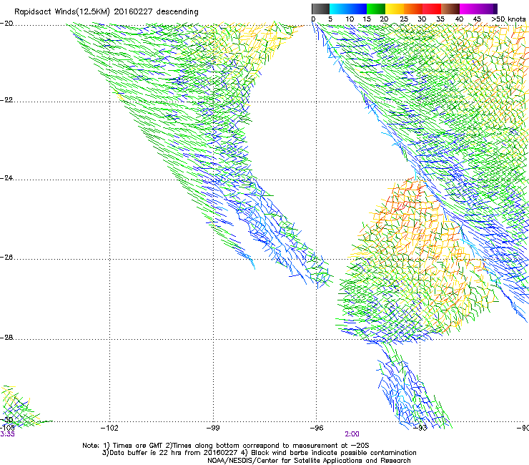Click the purple 2:00 swath time label
The image size is (529, 465).
tap(352, 434)
